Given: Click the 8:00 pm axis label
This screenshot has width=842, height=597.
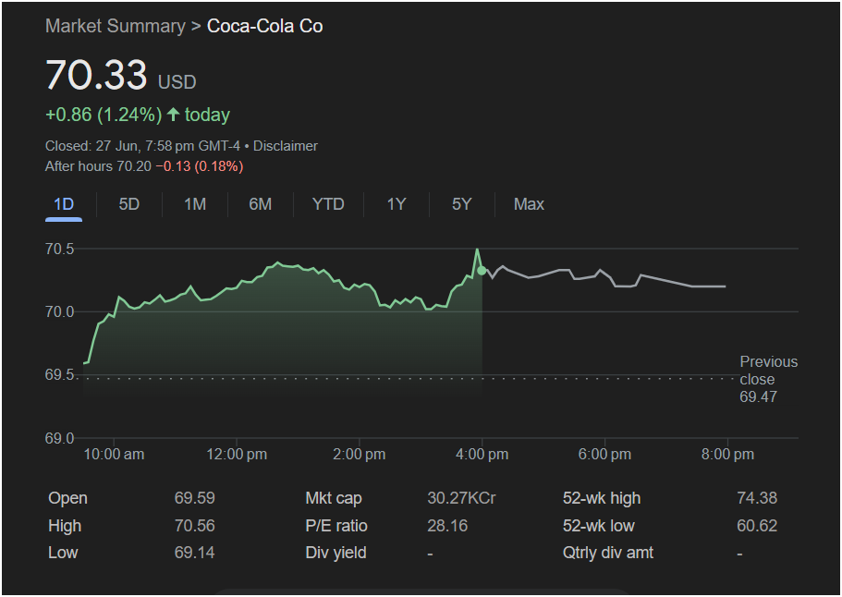Looking at the screenshot, I should click(727, 454).
